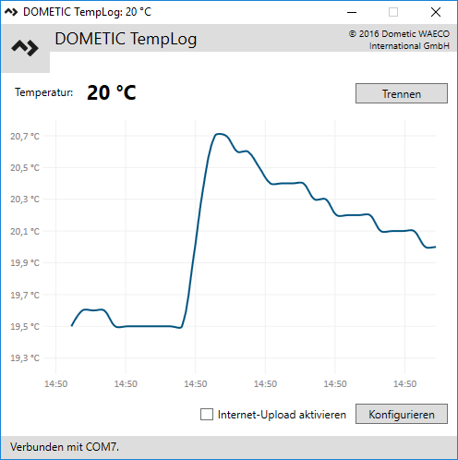This screenshot has height=460, width=458.
Task: Open the Konfigurieren dialog
Action: click(x=402, y=414)
